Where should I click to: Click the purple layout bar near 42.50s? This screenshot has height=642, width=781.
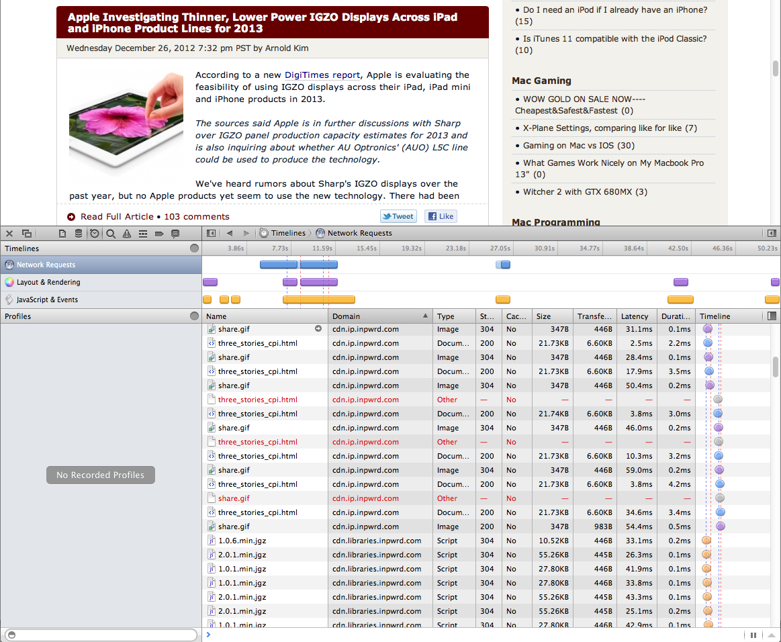[x=681, y=282]
